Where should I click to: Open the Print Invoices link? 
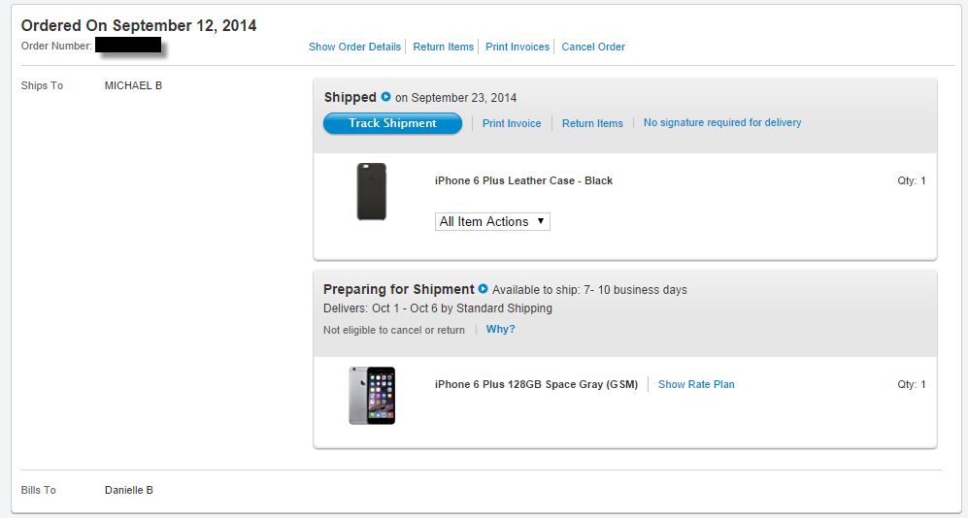click(517, 47)
